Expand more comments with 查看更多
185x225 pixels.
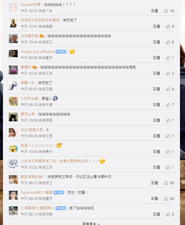[91, 224]
